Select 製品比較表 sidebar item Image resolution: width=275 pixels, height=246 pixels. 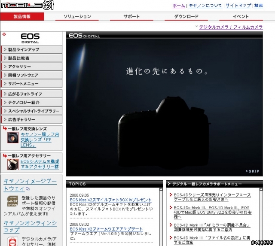[x=31, y=58]
